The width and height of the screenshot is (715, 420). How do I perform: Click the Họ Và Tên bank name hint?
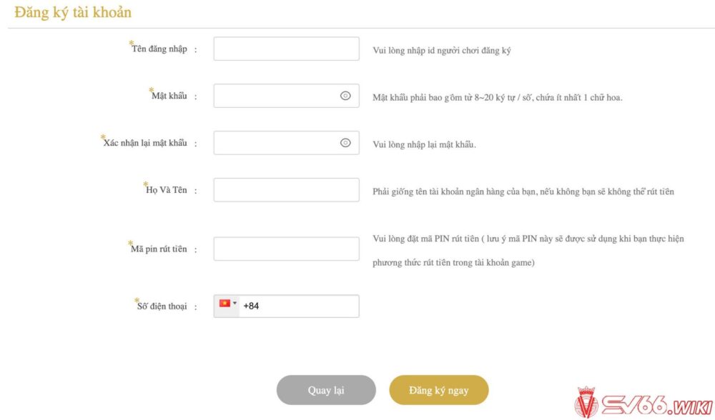click(523, 191)
